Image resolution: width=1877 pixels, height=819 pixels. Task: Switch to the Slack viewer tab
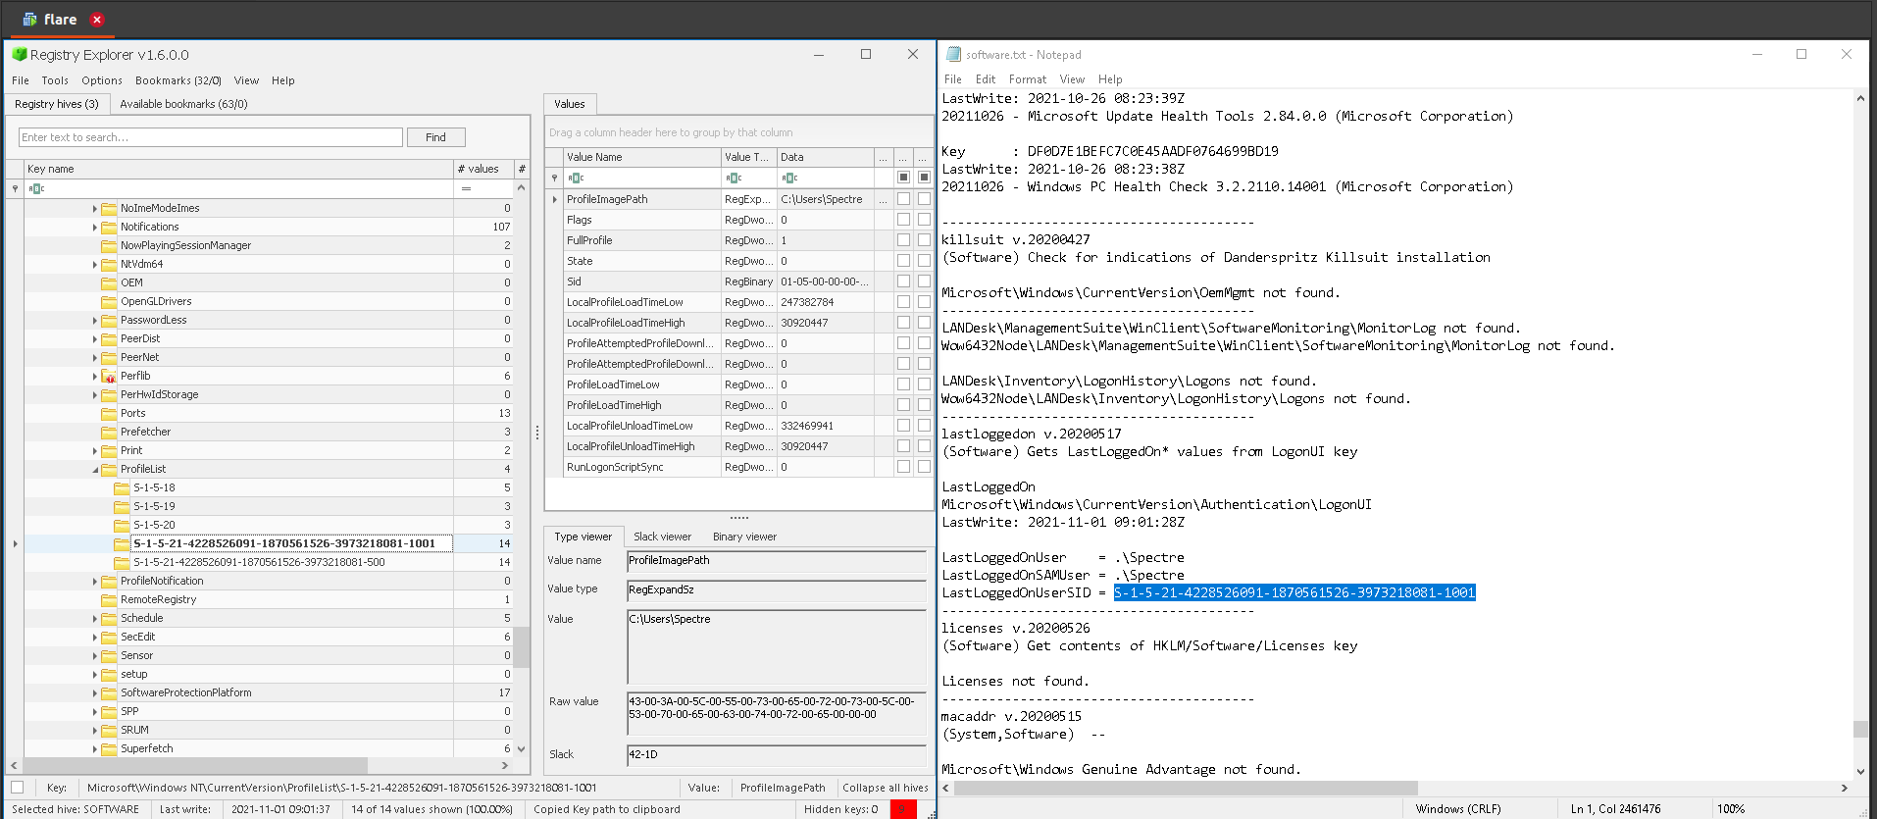point(662,537)
